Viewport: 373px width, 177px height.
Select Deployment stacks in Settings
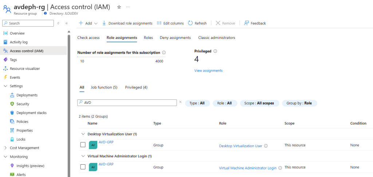(x=31, y=113)
